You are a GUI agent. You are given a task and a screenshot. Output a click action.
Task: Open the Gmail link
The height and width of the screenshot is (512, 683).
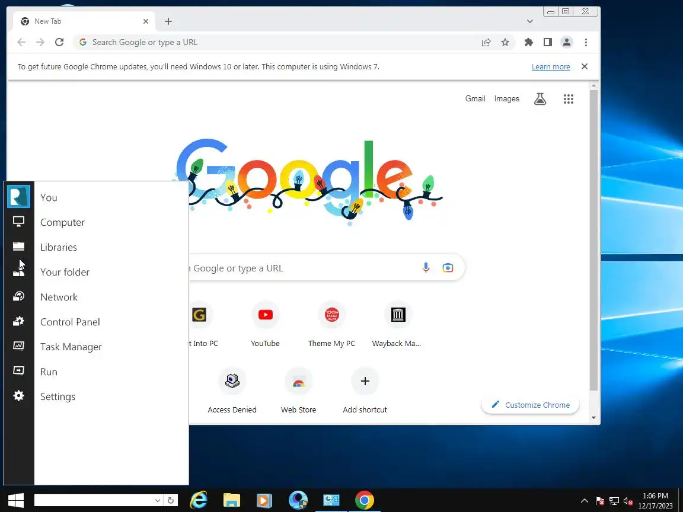(x=475, y=99)
